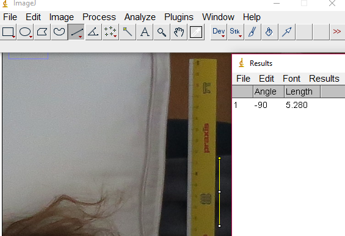Click the Length column header

[302, 91]
